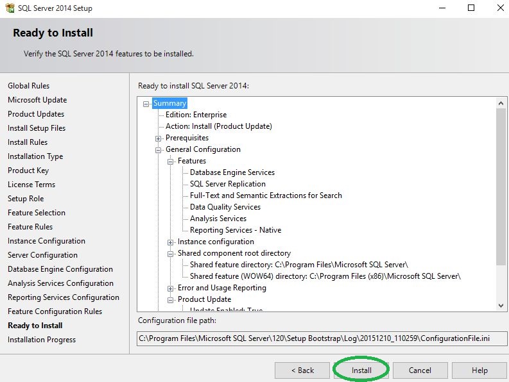Select Data Quality Services feature

pyautogui.click(x=225, y=207)
